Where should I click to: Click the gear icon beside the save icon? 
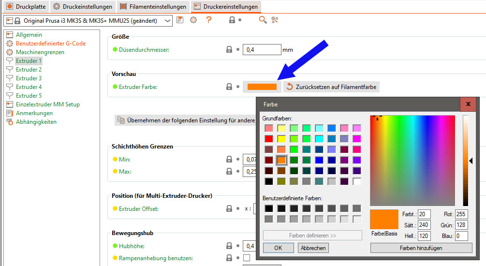tap(193, 20)
